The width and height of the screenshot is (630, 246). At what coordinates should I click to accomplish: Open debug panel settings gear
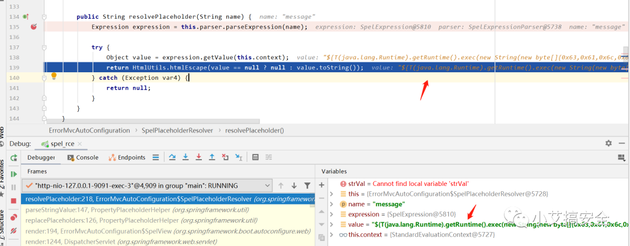click(608, 143)
